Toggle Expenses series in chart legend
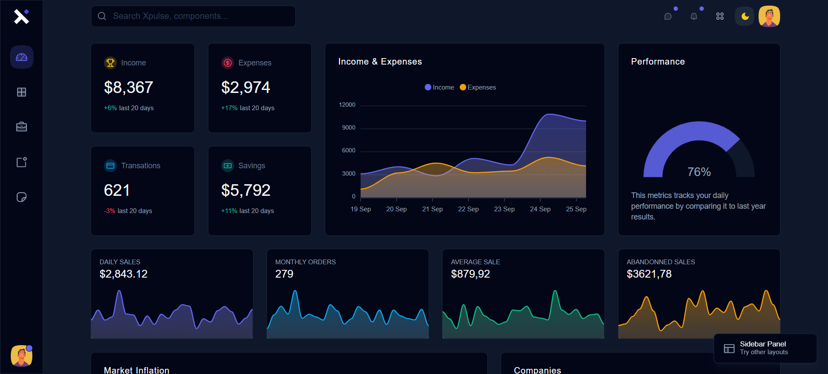The width and height of the screenshot is (828, 374). click(478, 87)
